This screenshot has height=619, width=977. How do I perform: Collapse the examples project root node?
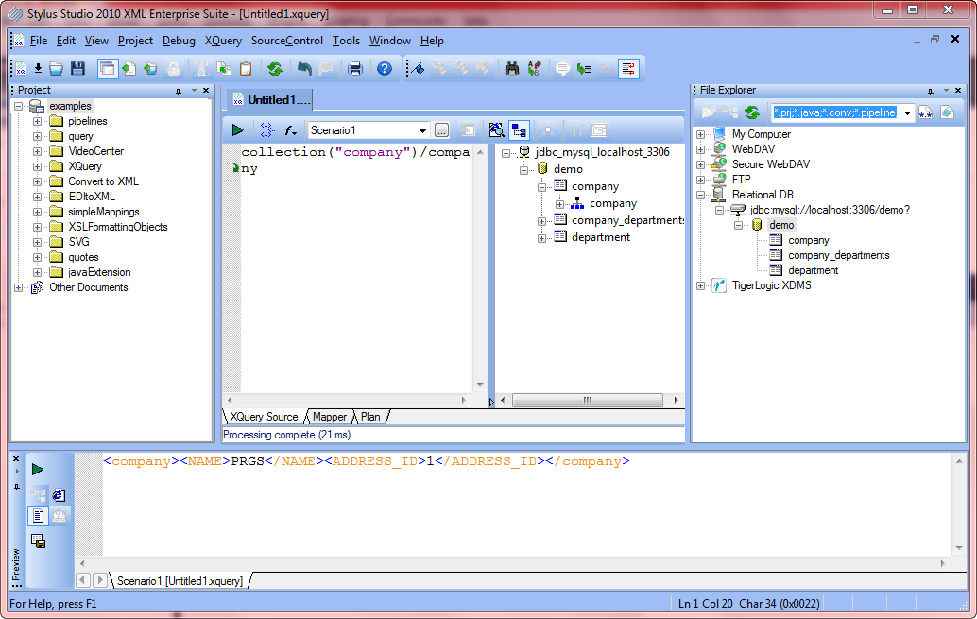[19, 106]
